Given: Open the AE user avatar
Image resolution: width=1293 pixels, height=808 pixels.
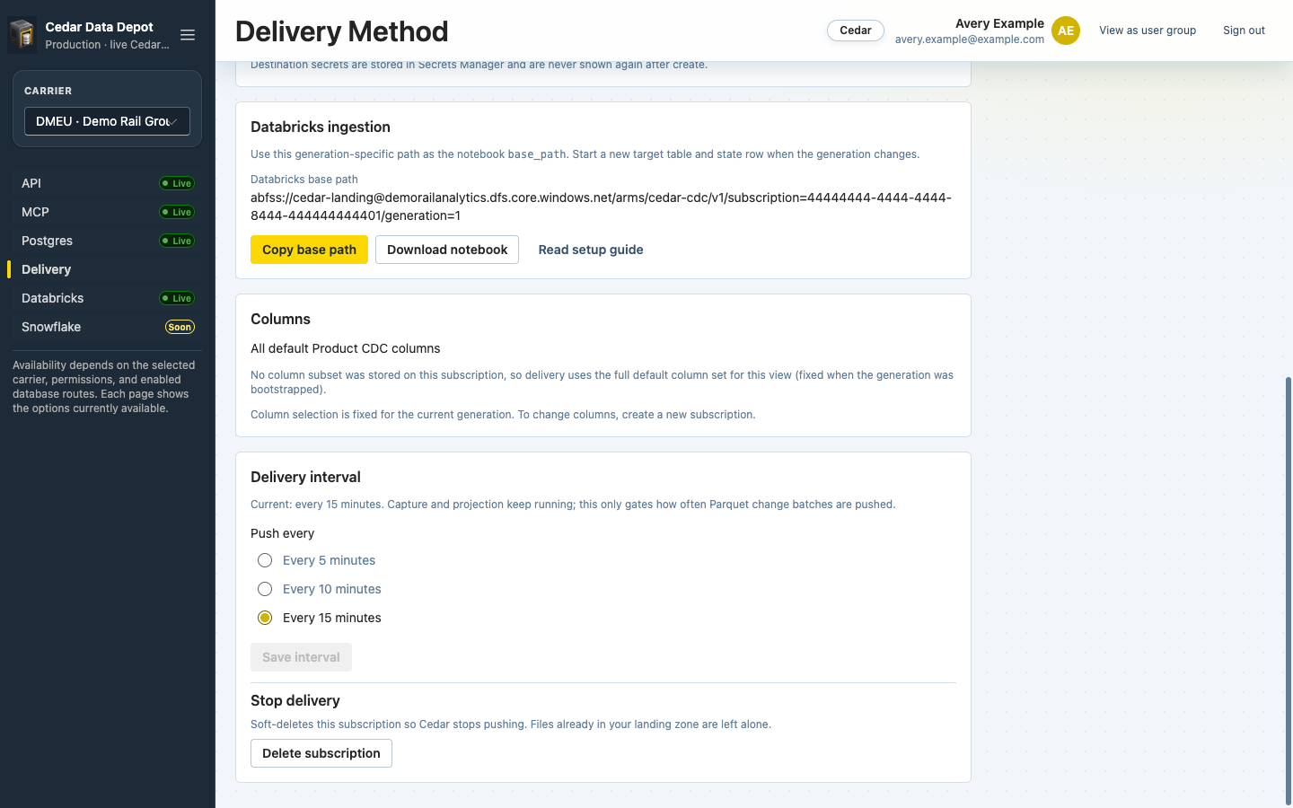Looking at the screenshot, I should click(1066, 31).
